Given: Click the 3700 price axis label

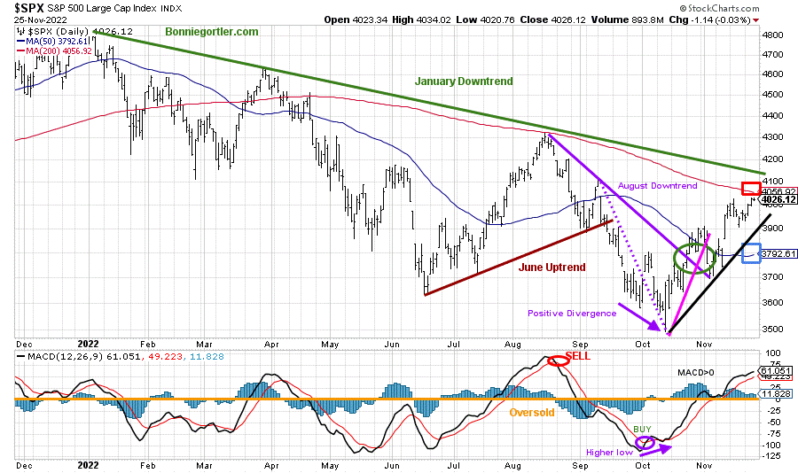Looking at the screenshot, I should pyautogui.click(x=773, y=277).
